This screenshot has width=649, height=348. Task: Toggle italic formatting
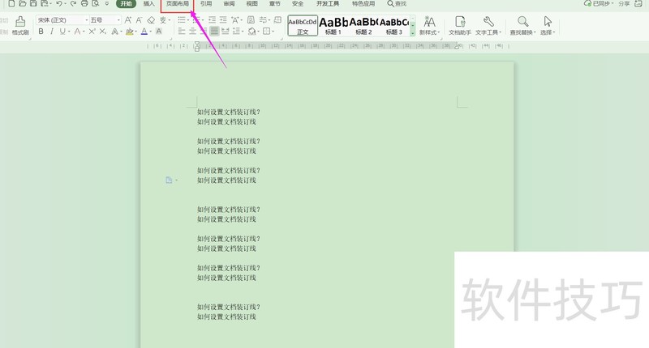tap(52, 32)
